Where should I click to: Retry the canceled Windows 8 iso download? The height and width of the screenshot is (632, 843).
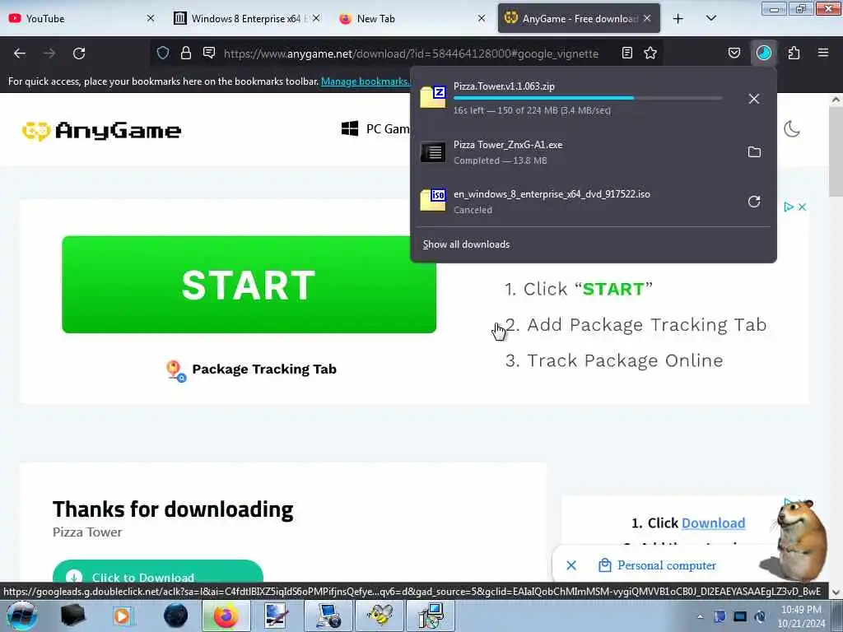pyautogui.click(x=754, y=202)
